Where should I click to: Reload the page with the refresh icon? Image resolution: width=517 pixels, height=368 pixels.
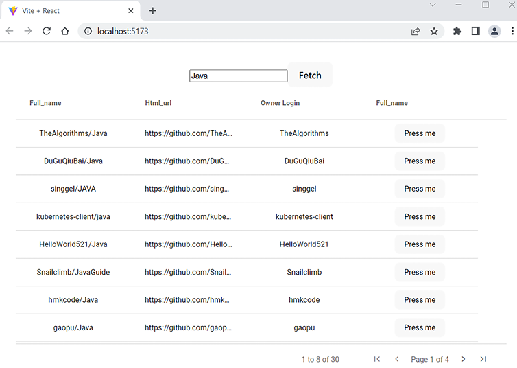[x=47, y=31]
